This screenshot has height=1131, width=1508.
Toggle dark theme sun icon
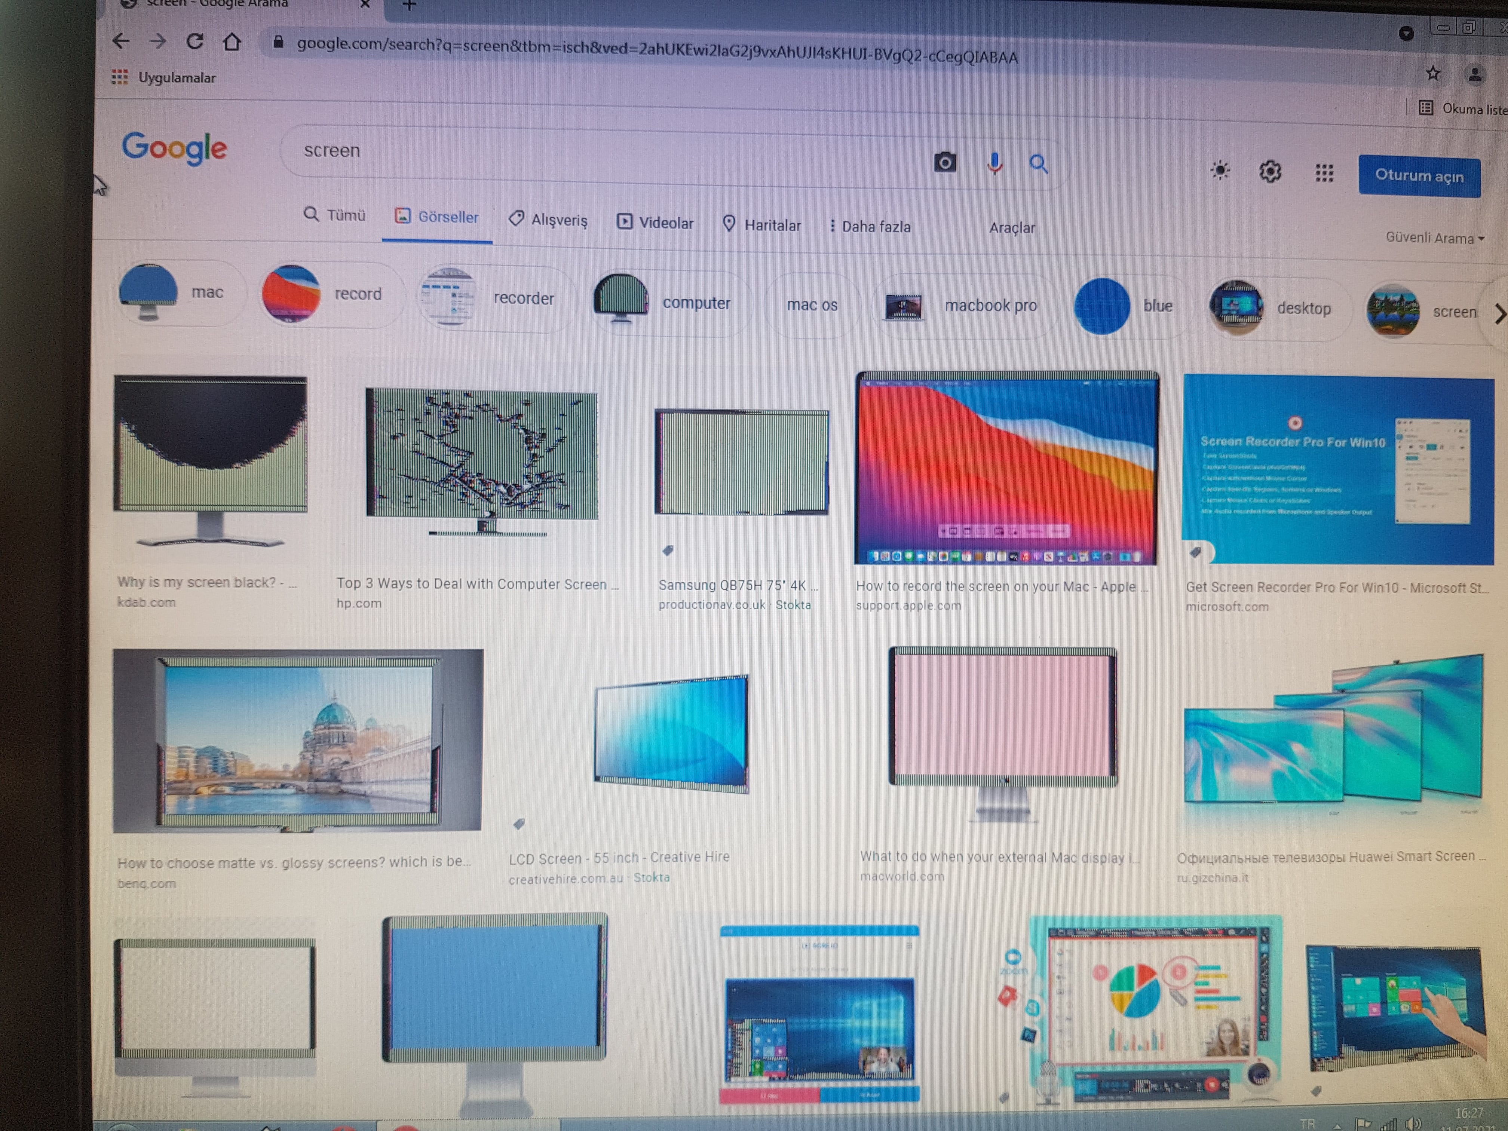[1220, 171]
